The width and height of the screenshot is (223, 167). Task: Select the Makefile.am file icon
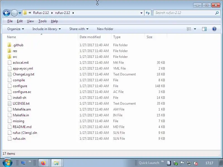click(9, 109)
